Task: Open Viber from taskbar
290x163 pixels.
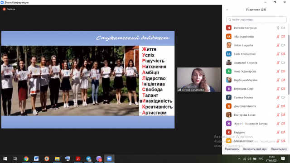Action: (x=99, y=159)
